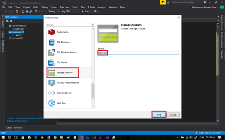Open the Debug configuration dropdown
Viewport: 225px width, 140px height.
pos(54,12)
